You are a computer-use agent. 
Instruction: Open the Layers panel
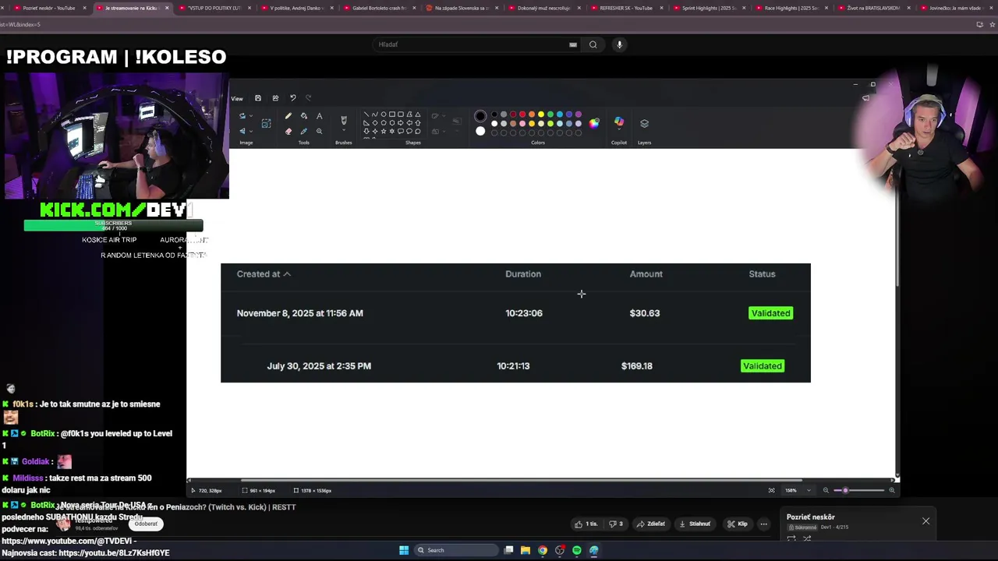(644, 123)
